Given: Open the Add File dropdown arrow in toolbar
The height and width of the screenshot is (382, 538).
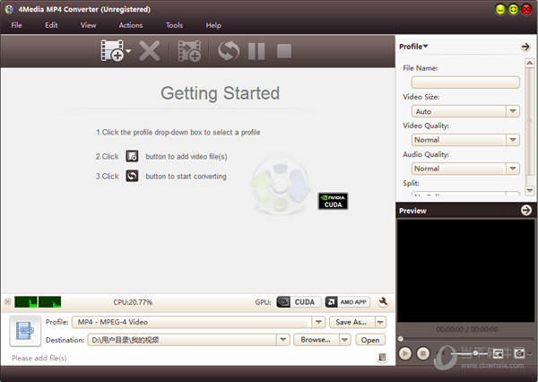Looking at the screenshot, I should (128, 51).
